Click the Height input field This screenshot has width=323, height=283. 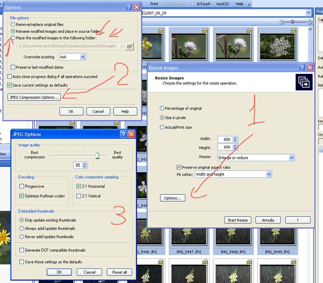[225, 147]
